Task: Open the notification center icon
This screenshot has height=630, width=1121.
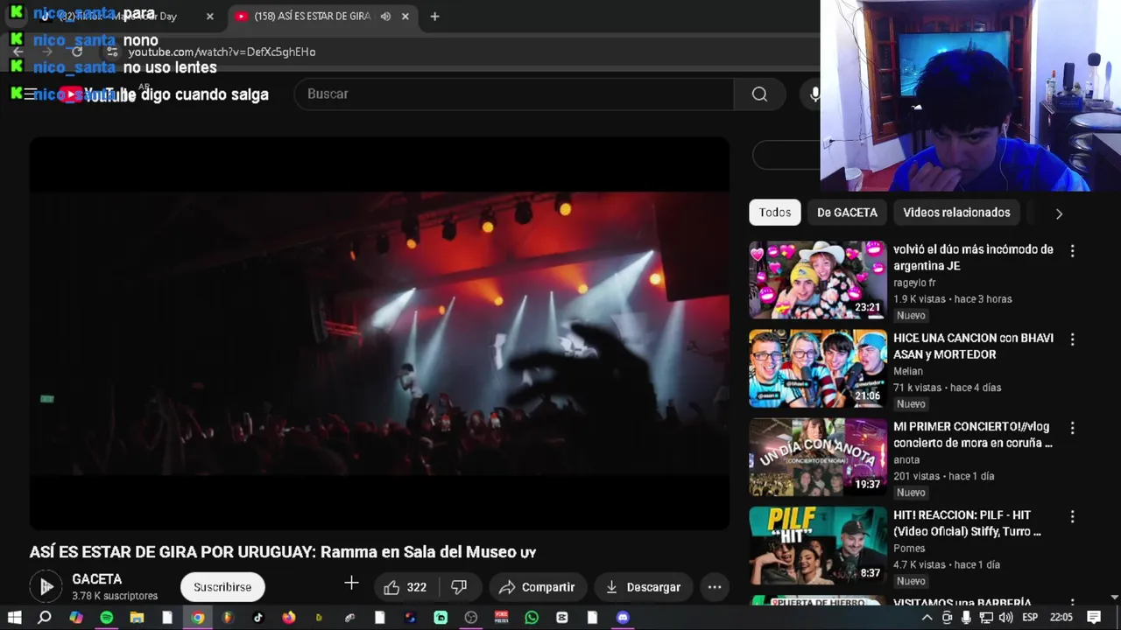Action: tap(1094, 618)
